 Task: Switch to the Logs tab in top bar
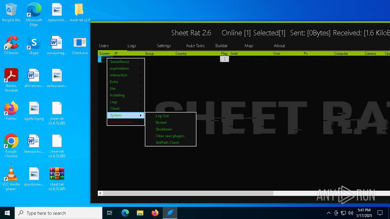(x=132, y=46)
